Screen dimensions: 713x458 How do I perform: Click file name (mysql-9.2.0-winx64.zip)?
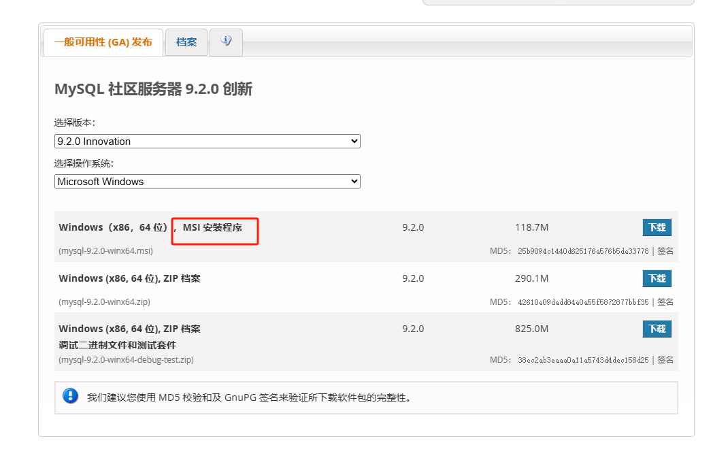click(x=105, y=302)
